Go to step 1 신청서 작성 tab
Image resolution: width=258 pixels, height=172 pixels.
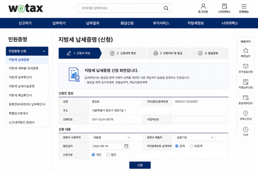click(x=80, y=53)
